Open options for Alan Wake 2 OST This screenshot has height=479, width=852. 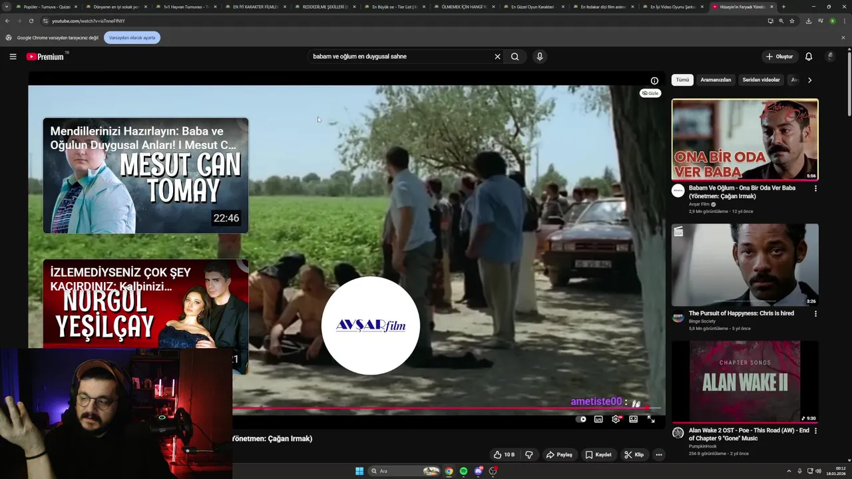[815, 430]
